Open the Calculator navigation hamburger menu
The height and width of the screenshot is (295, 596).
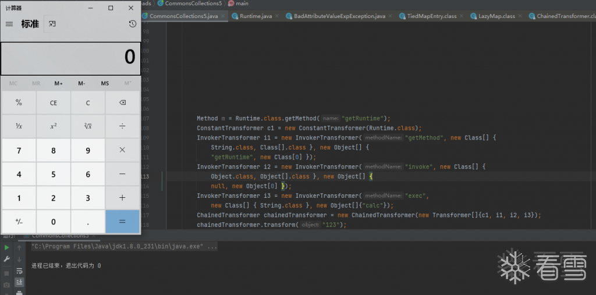click(9, 24)
